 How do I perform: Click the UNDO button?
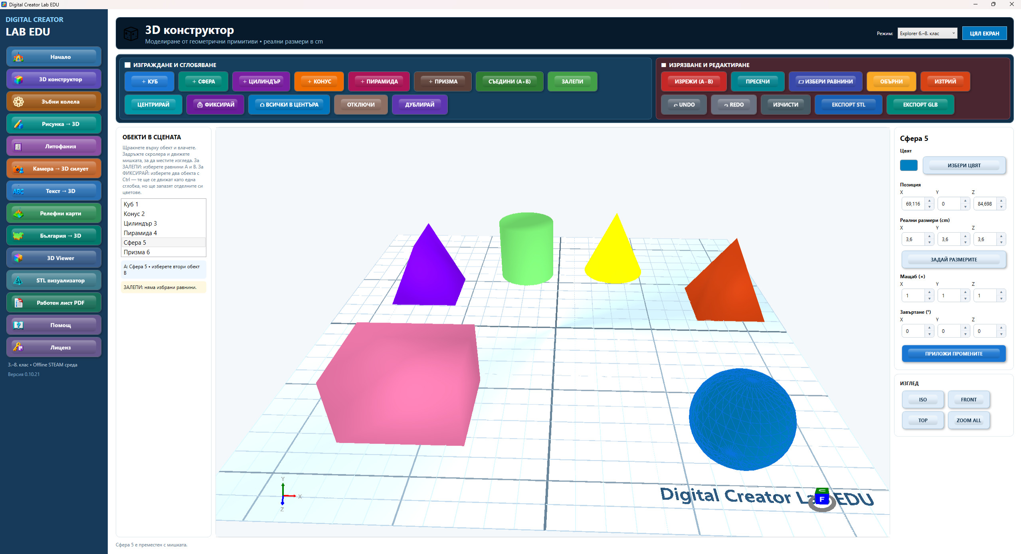coord(684,105)
